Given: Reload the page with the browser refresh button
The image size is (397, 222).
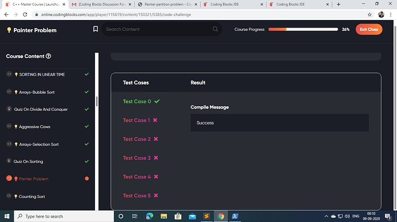Looking at the screenshot, I should 25,15.
